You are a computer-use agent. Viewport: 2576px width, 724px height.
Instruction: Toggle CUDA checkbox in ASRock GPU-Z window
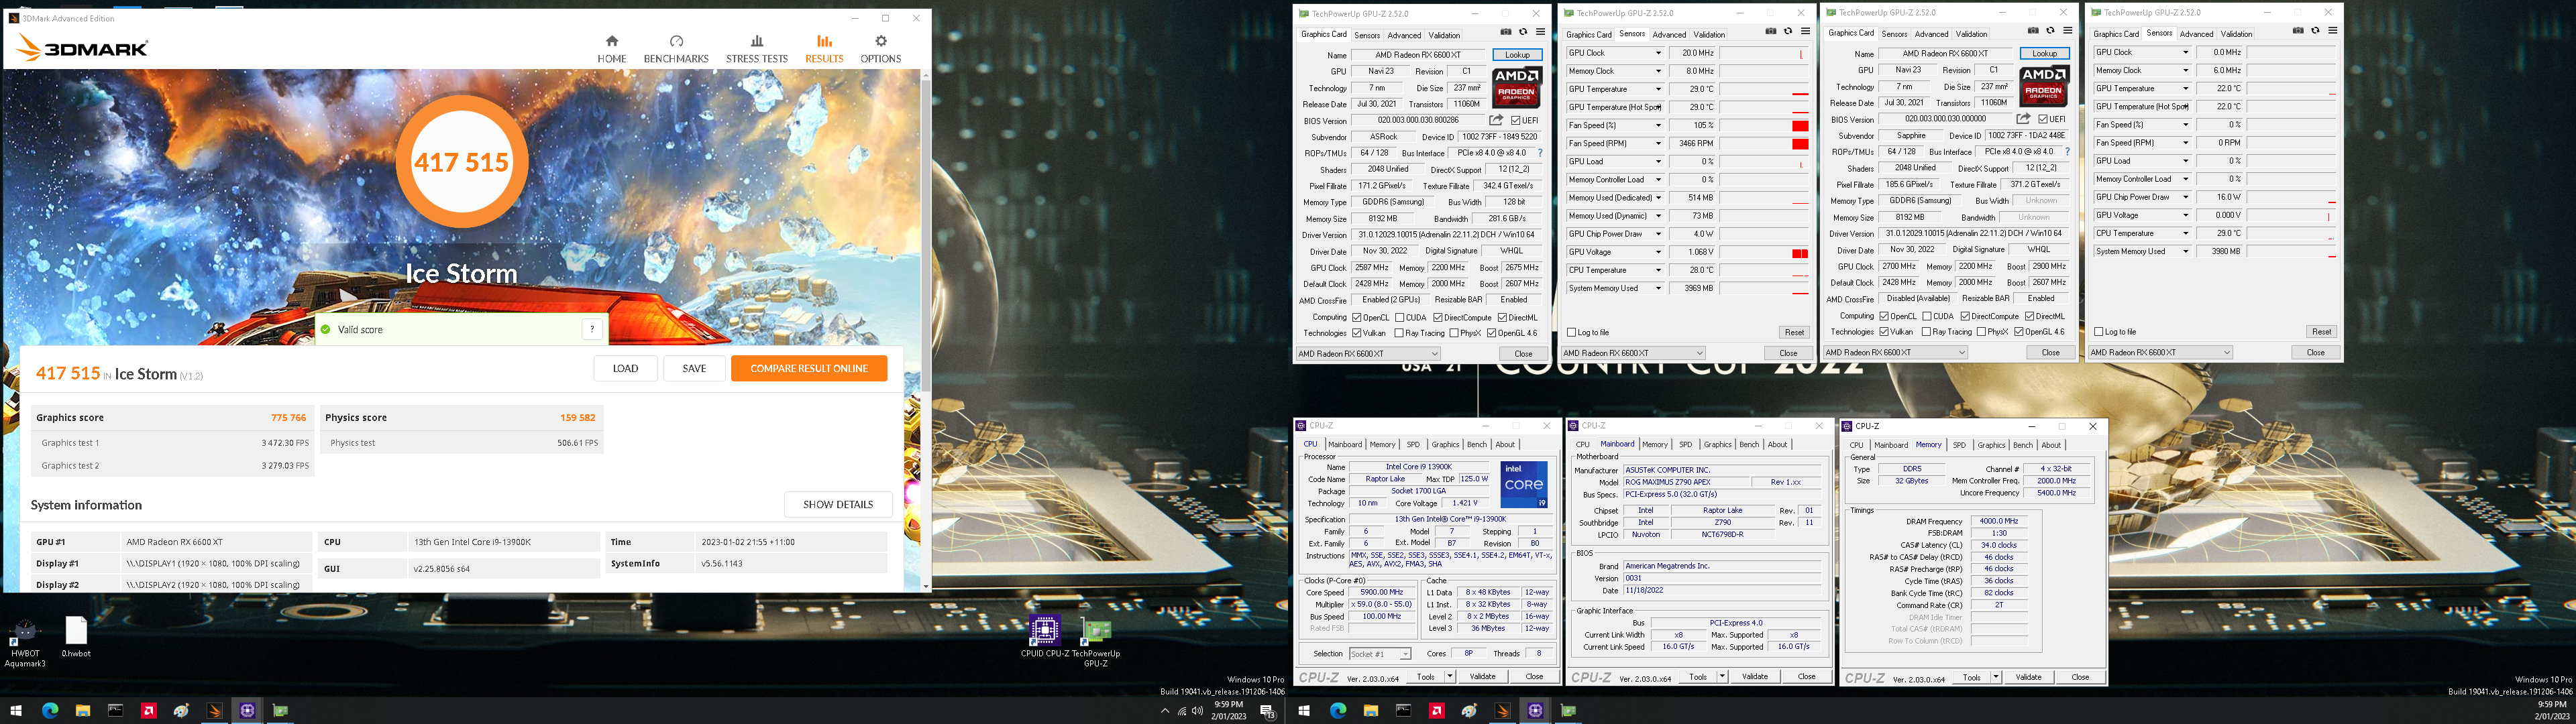(x=1399, y=317)
